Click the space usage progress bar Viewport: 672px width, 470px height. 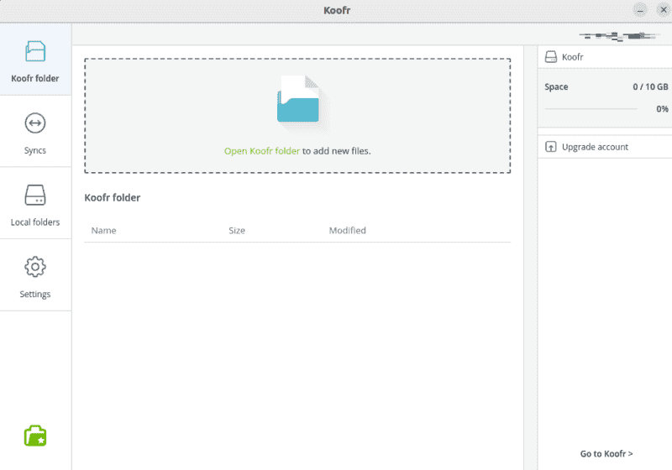point(591,109)
